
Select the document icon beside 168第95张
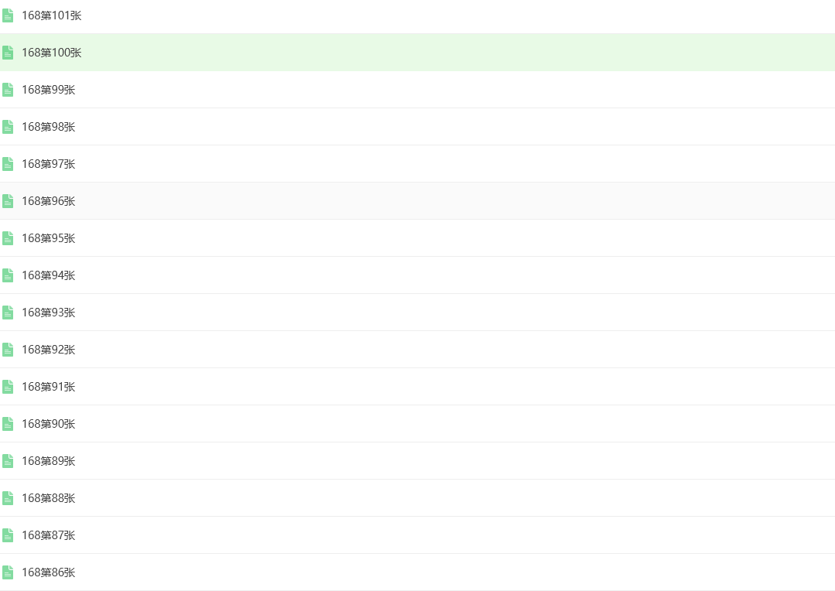(x=8, y=238)
